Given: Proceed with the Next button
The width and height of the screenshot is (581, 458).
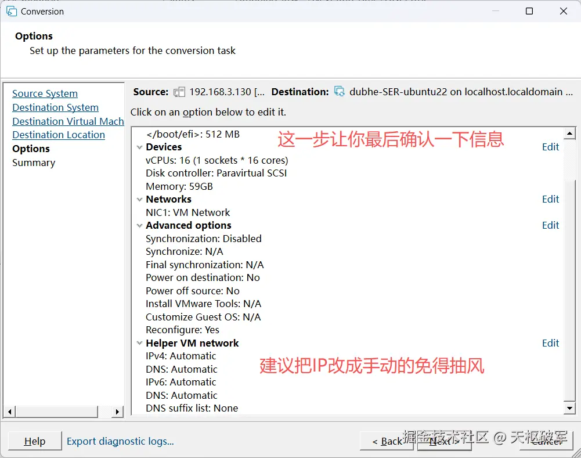Looking at the screenshot, I should click(x=444, y=441).
